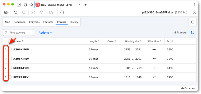Click the 41-mer length value
Screen dimensions: 201x94
coord(94,68)
